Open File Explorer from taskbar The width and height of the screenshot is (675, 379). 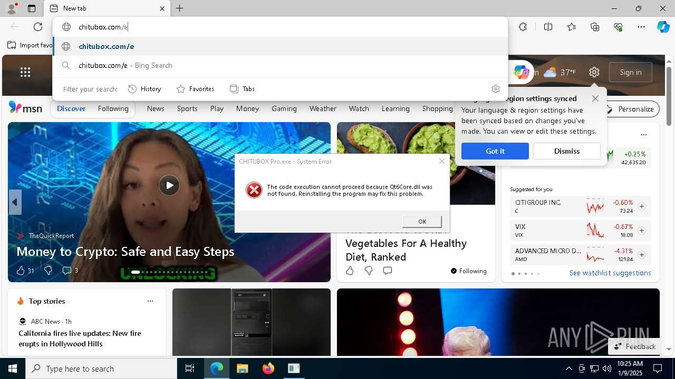coord(242,368)
